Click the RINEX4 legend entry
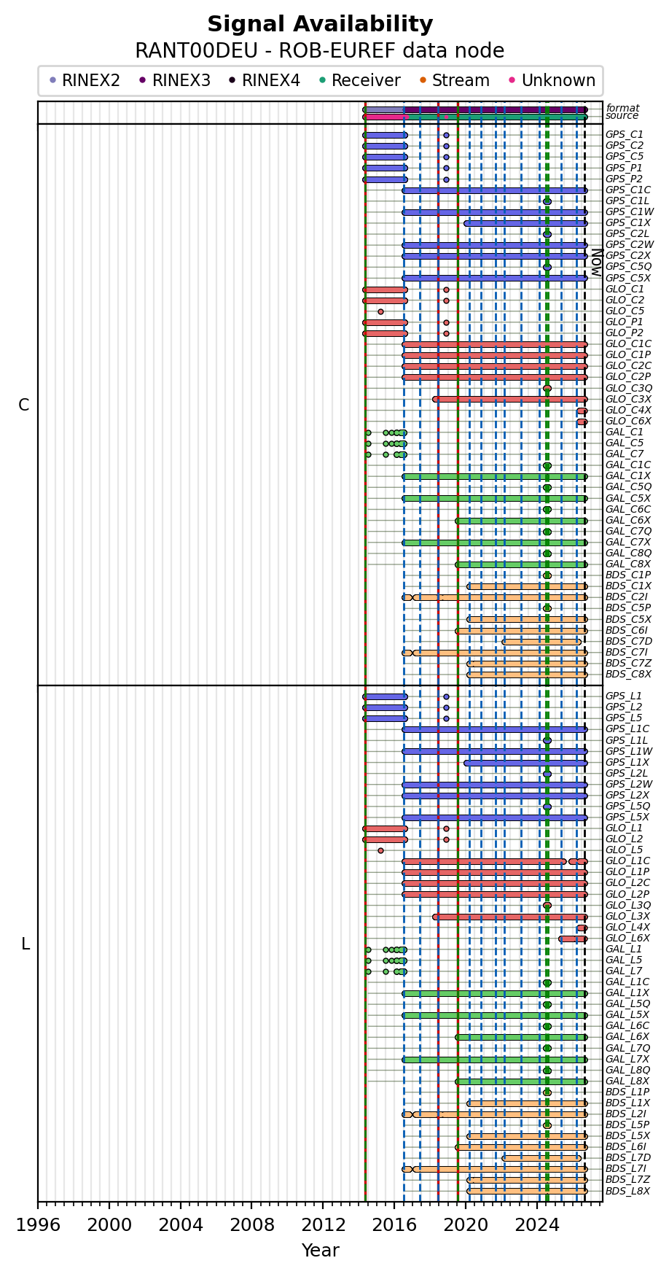The width and height of the screenshot is (669, 1274). pyautogui.click(x=264, y=80)
